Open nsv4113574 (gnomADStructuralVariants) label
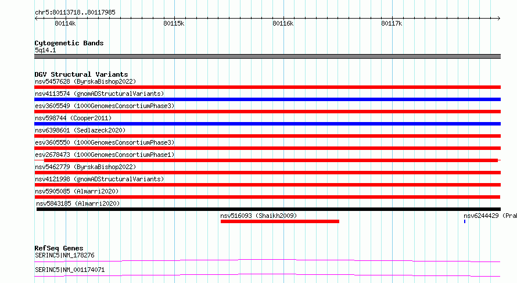The width and height of the screenshot is (517, 283). 99,94
